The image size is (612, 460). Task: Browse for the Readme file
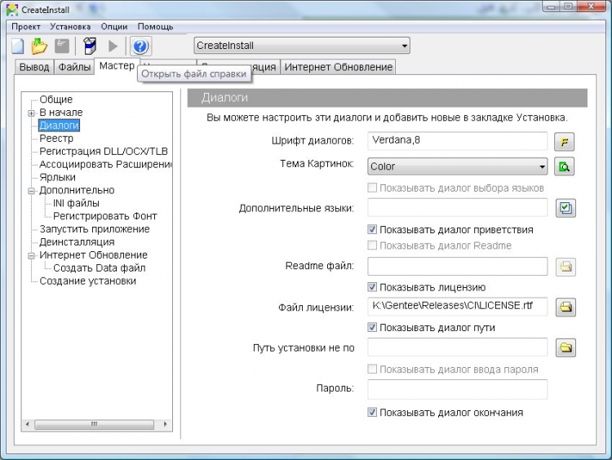(565, 267)
